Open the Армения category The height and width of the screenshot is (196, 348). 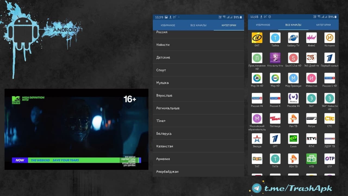[x=198, y=159]
